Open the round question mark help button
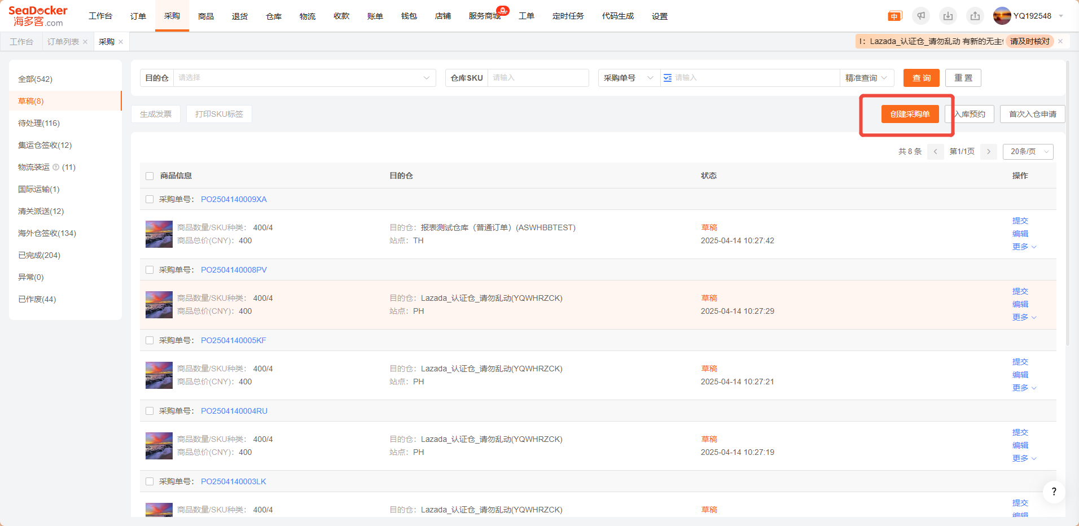 pos(1054,492)
